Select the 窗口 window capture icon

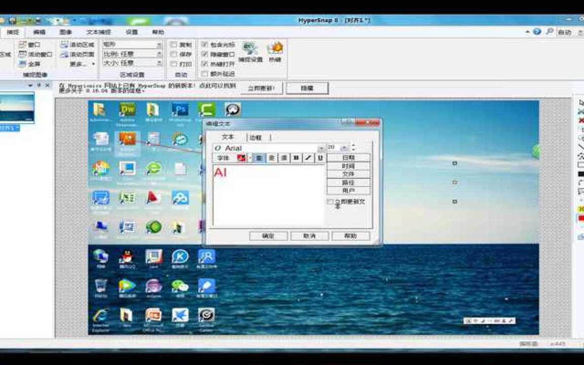pos(23,45)
